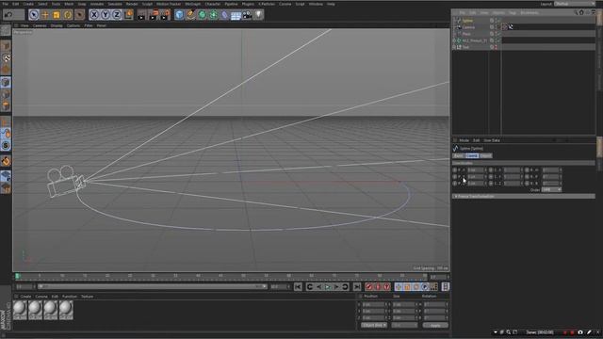The height and width of the screenshot is (339, 603).
Task: Click Make Editable in left sidebar
Action: (x=6, y=30)
